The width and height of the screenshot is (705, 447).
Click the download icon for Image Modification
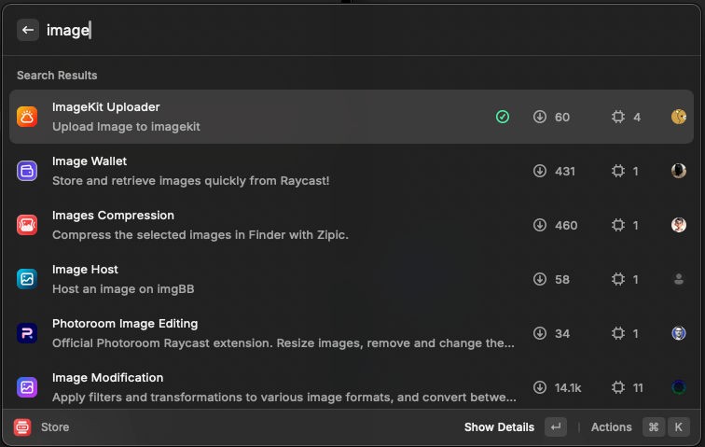point(540,387)
